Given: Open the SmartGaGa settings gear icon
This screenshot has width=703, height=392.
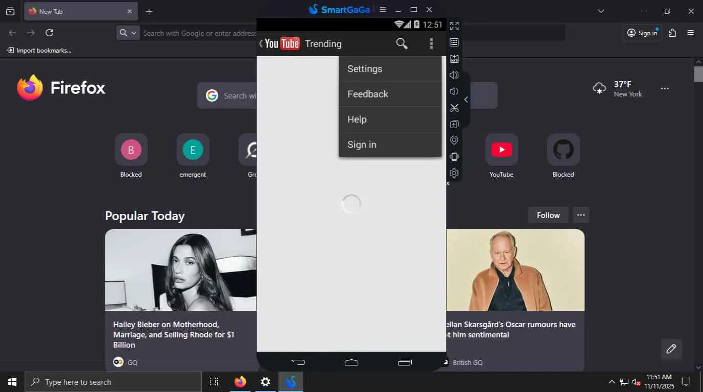Looking at the screenshot, I should pyautogui.click(x=454, y=173).
